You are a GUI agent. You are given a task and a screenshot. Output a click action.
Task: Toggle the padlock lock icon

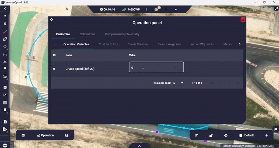click(211, 135)
